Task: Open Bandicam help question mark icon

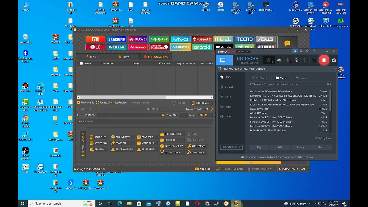Action: pyautogui.click(x=314, y=51)
